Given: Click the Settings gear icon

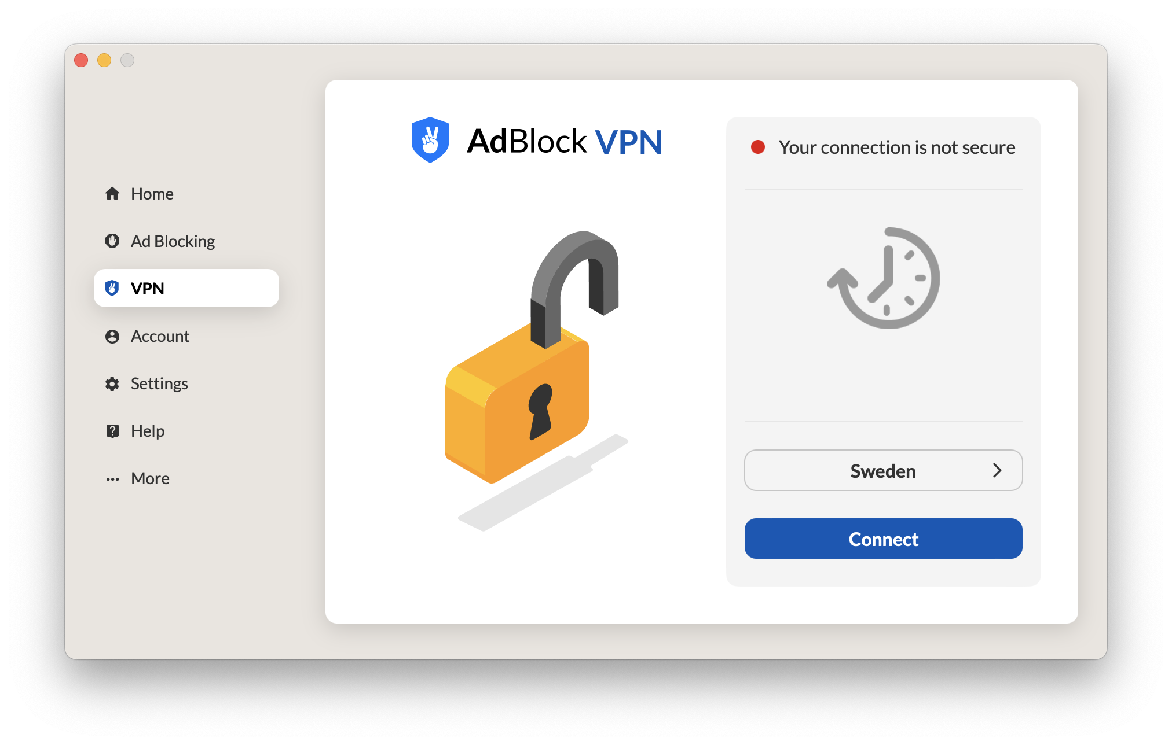Looking at the screenshot, I should pos(112,383).
